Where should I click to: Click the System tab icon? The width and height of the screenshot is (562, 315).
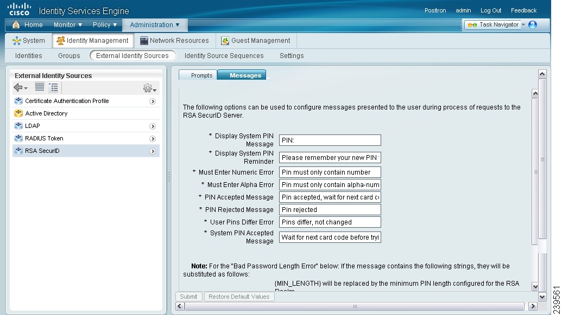(x=16, y=41)
